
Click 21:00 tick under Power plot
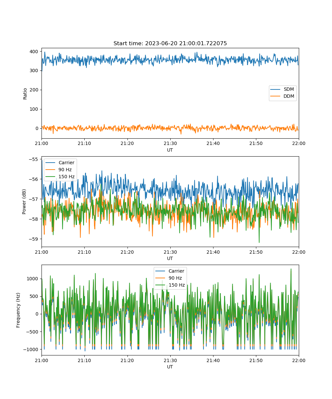point(41,252)
